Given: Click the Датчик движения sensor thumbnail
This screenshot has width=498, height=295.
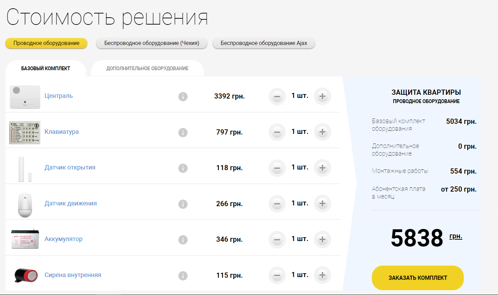Looking at the screenshot, I should coord(25,205).
